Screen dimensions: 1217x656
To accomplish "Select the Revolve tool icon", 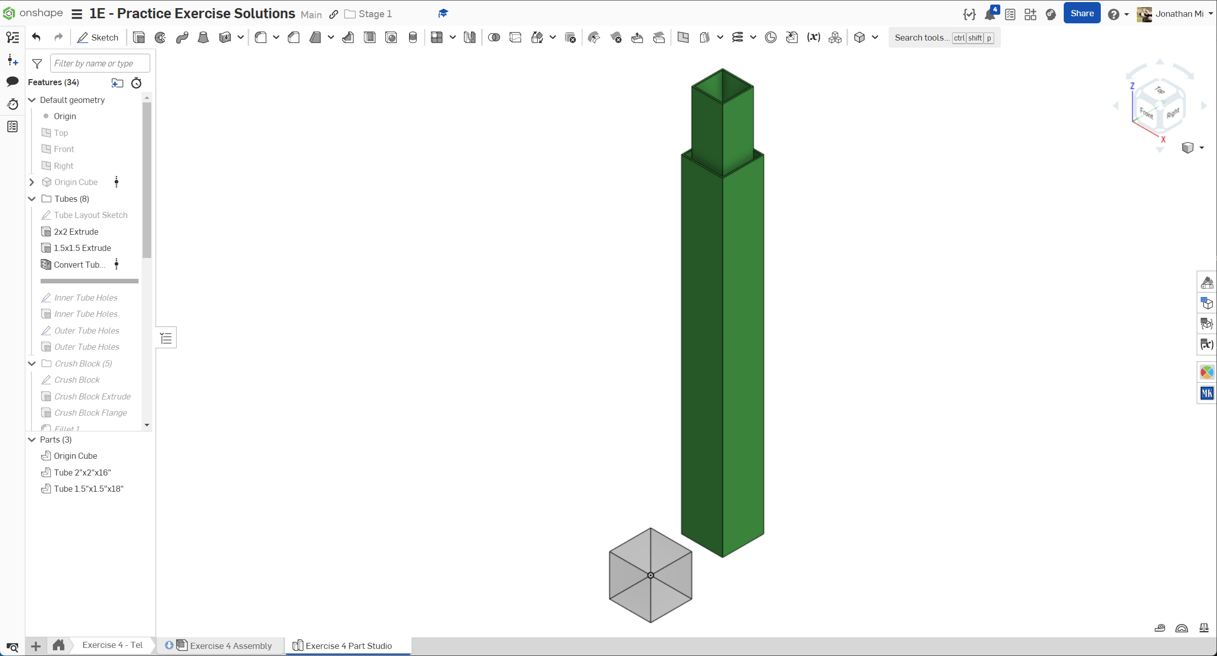I will tap(160, 38).
